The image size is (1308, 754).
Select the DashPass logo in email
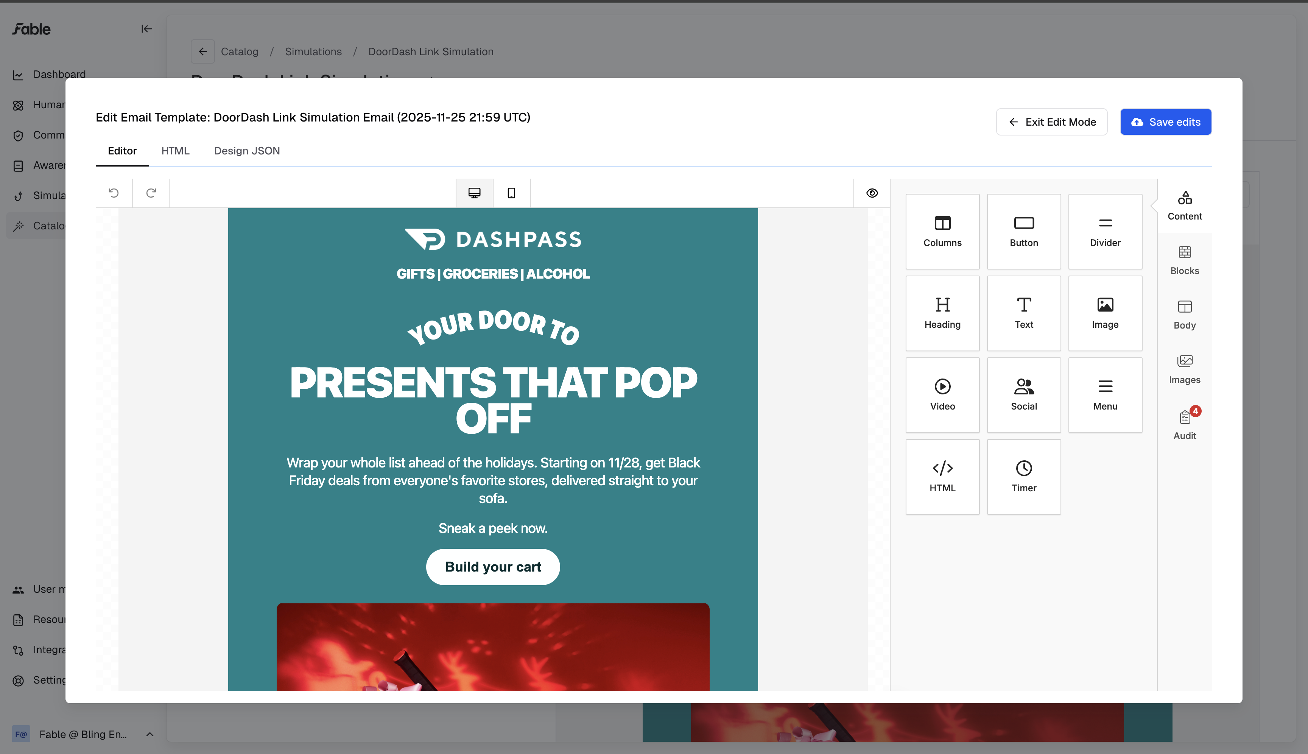coord(493,239)
